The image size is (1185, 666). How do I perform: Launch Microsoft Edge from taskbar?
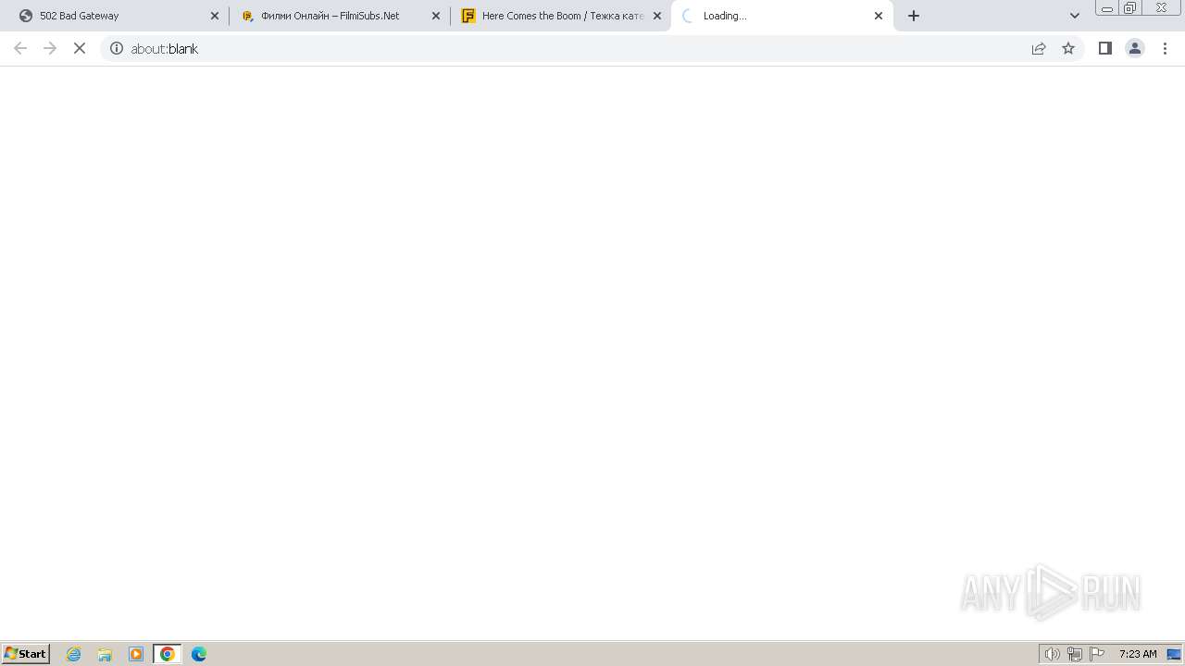click(x=199, y=654)
